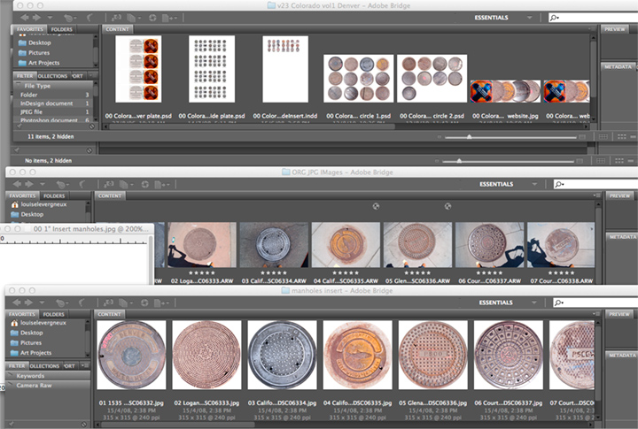638x429 pixels.
Task: Toggle the JPEG file type filter
Action: 55,111
